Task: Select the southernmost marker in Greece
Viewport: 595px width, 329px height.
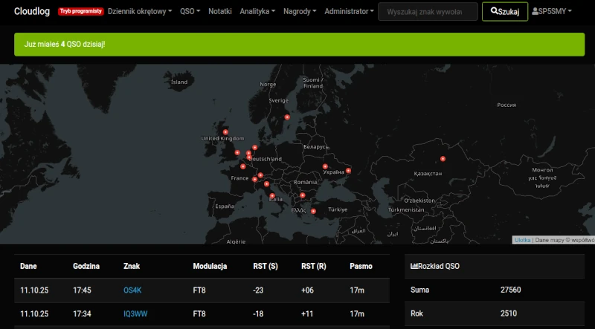Action: [313, 211]
